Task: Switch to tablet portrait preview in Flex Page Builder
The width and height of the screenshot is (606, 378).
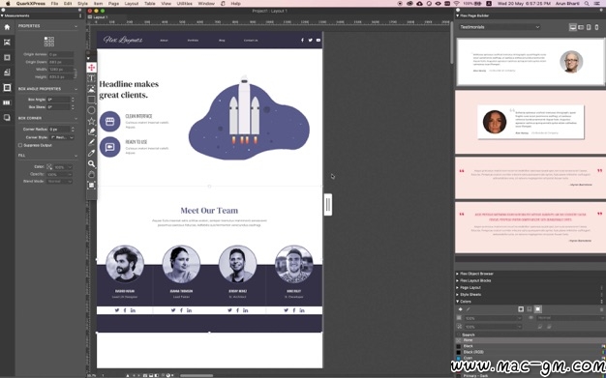Action: (x=589, y=27)
